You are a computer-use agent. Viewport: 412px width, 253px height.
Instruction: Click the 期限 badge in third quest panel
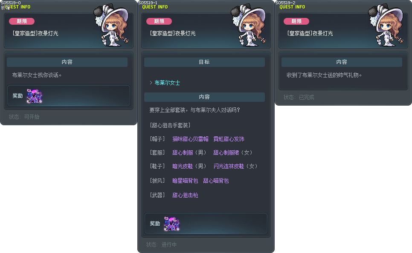click(296, 21)
